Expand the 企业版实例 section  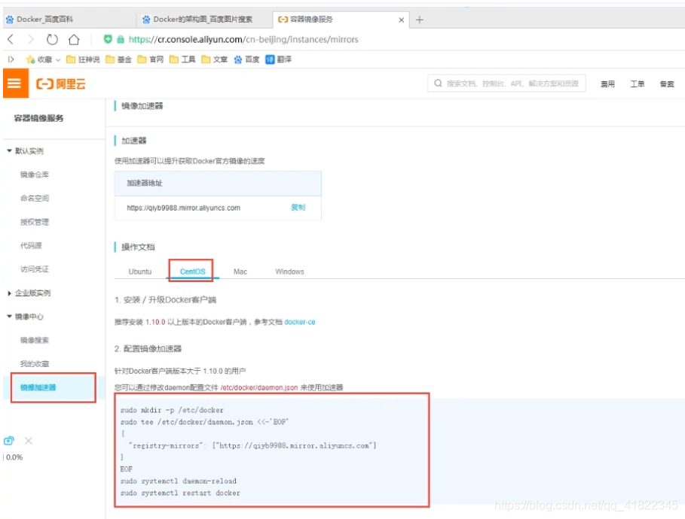click(x=34, y=293)
